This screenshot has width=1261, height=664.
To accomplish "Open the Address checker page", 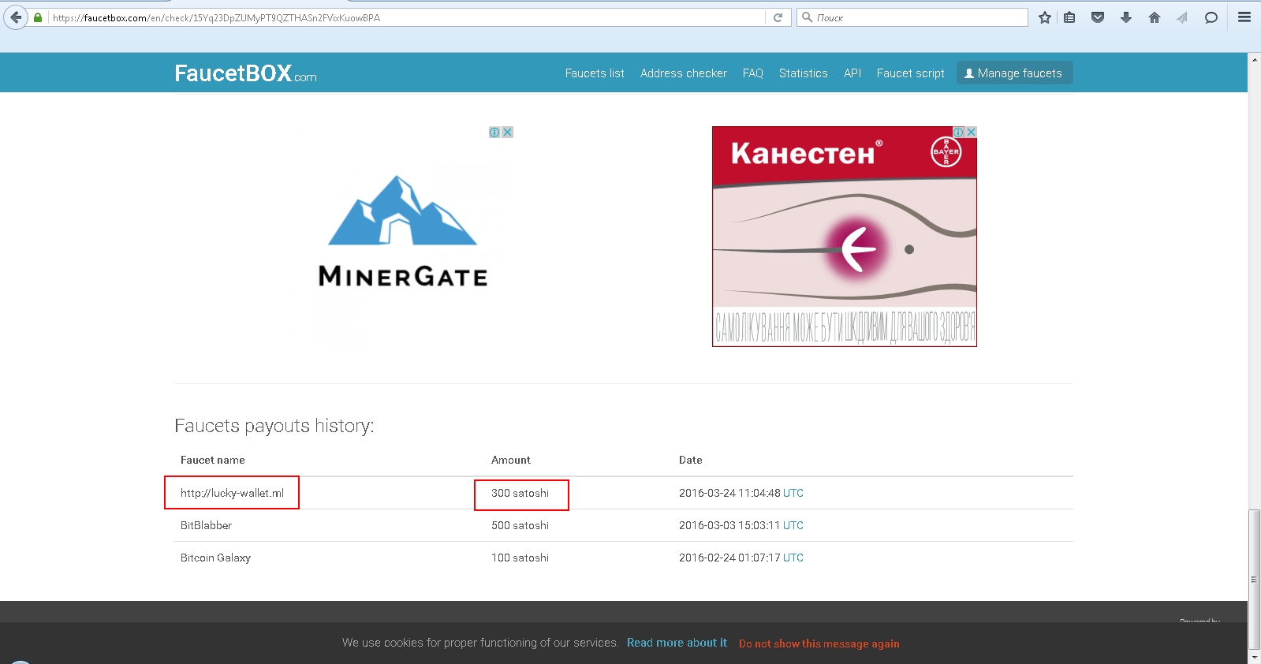I will [x=684, y=73].
